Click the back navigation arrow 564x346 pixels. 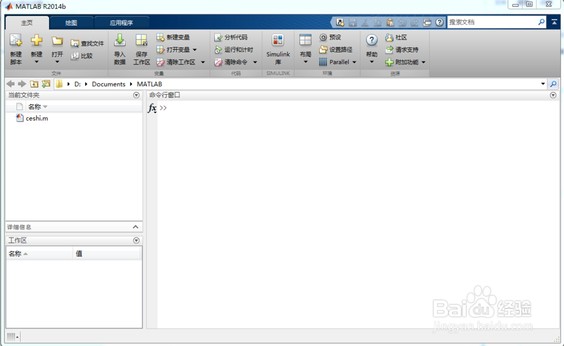[x=10, y=84]
